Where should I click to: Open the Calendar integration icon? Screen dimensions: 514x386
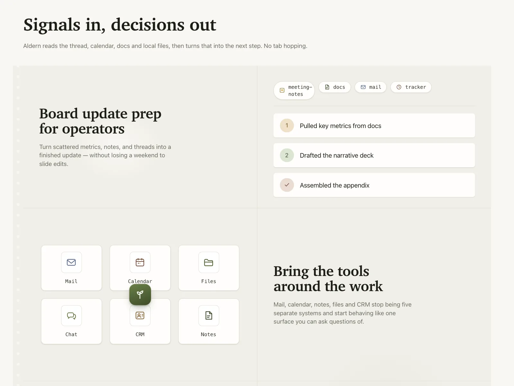(140, 262)
